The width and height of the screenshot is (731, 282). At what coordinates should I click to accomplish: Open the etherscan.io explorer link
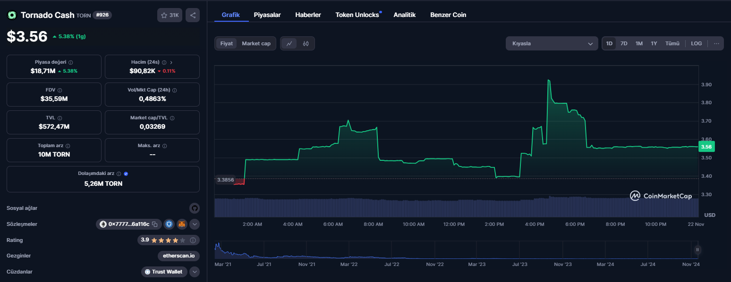coord(178,256)
